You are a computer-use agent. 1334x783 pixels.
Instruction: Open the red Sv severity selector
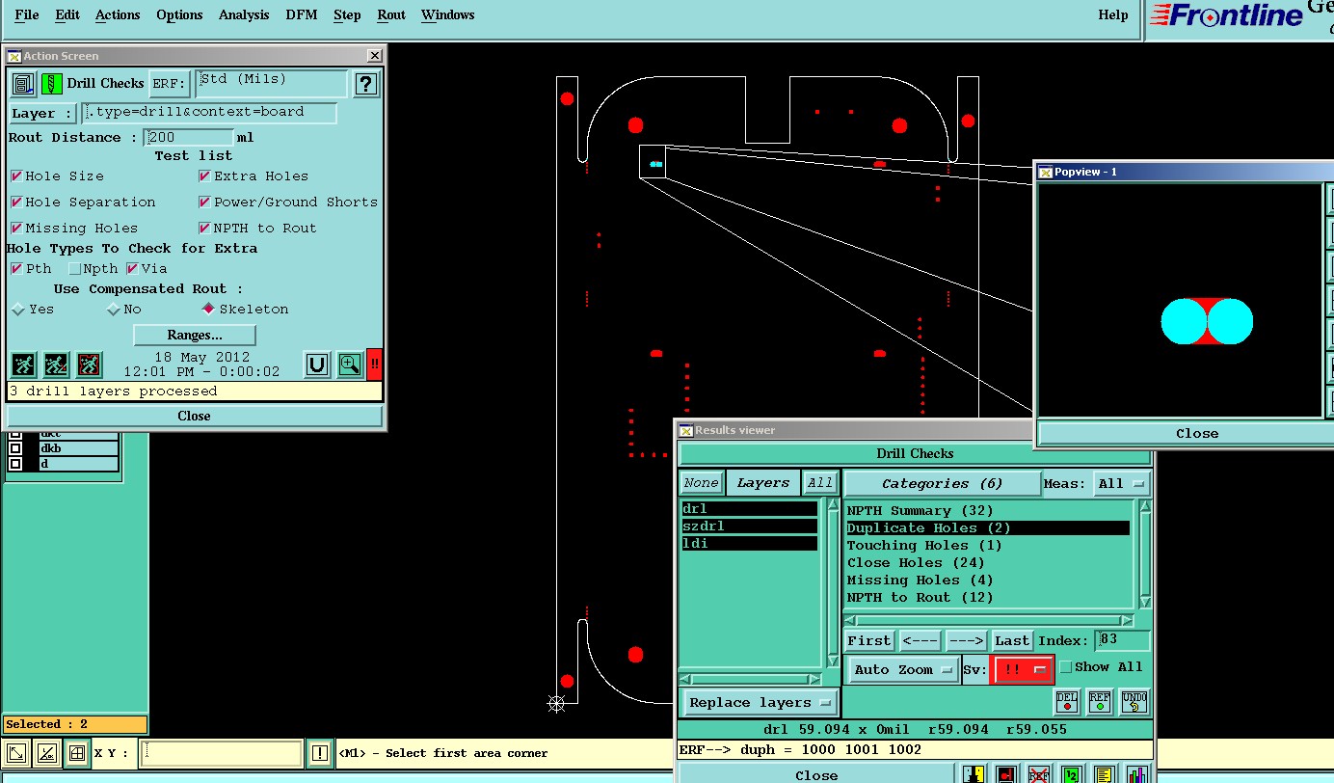coord(1023,669)
